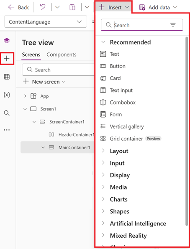This screenshot has width=190, height=249.
Task: Collapse the ScreenContainer1 node
Action: tap(34, 122)
